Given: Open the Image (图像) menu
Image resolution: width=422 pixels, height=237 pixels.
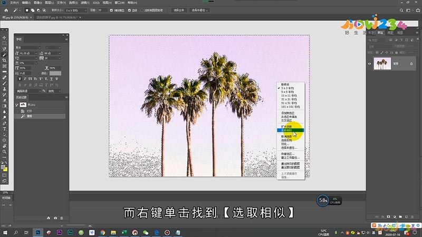Looking at the screenshot, I should coord(37,3).
